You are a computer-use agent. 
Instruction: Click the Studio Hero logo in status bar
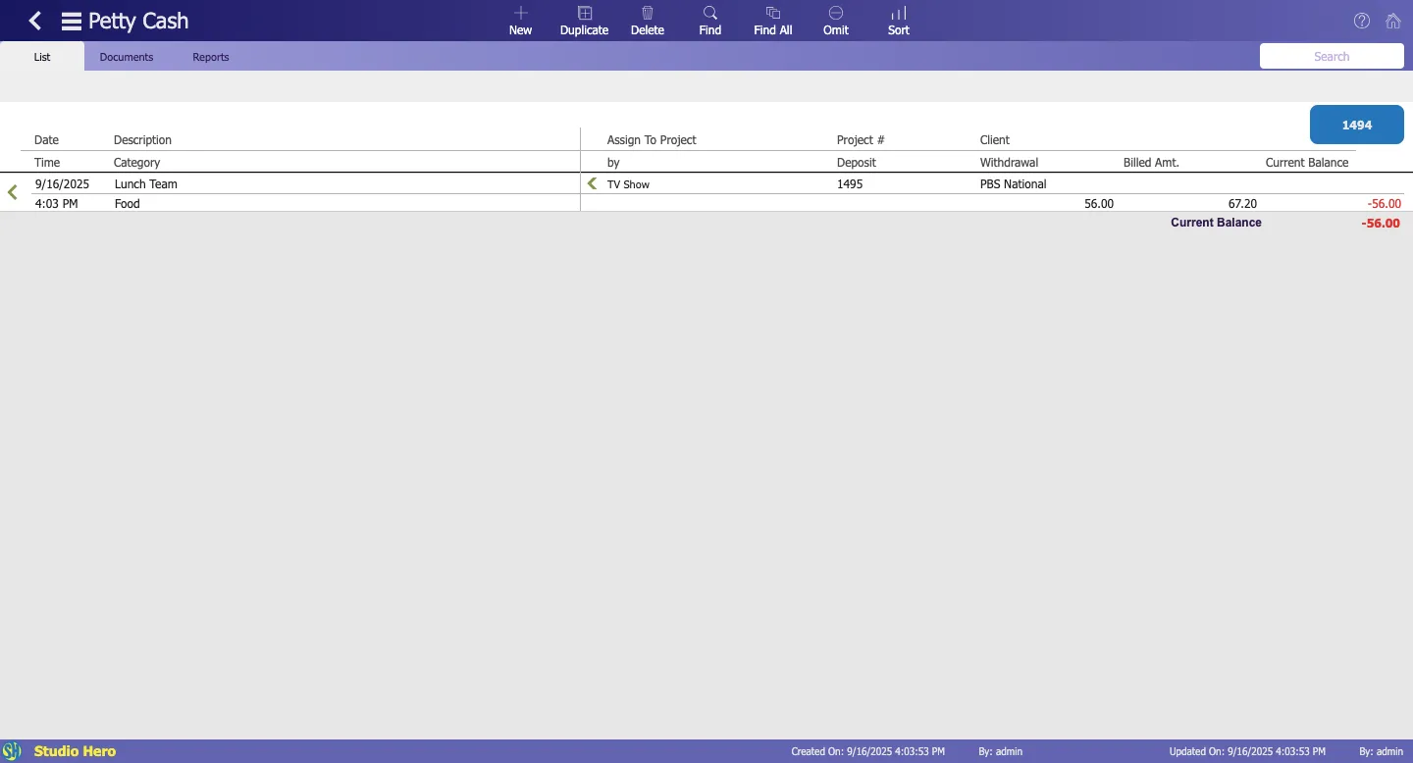tap(12, 751)
